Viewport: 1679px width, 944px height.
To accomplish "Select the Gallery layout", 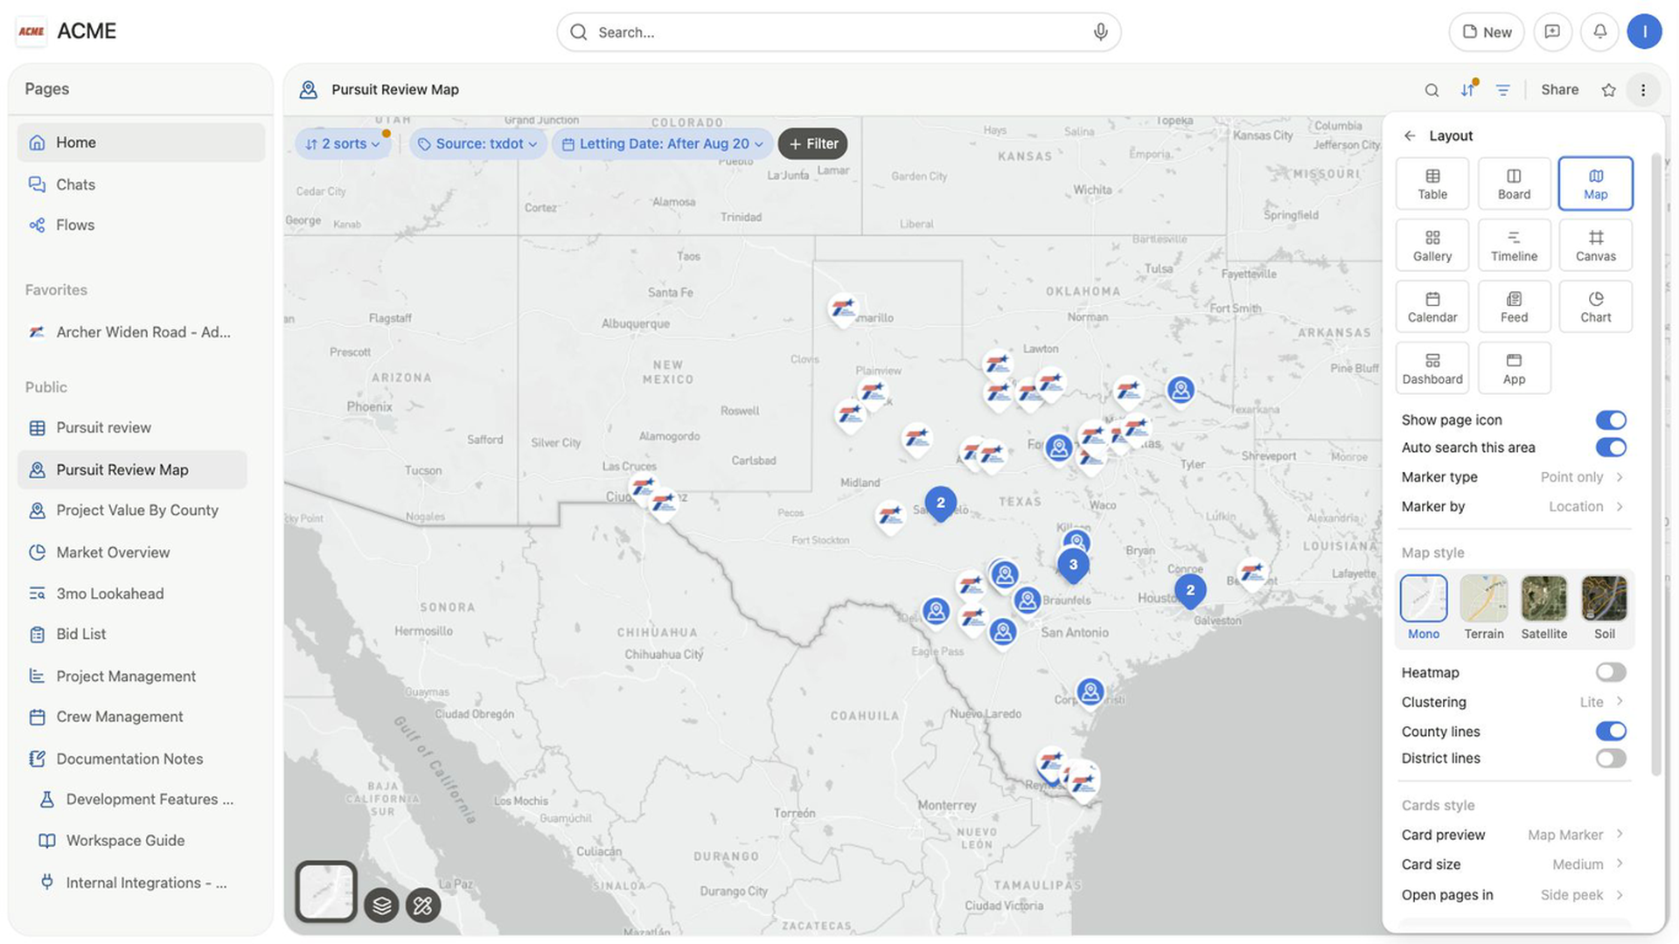I will click(x=1432, y=246).
